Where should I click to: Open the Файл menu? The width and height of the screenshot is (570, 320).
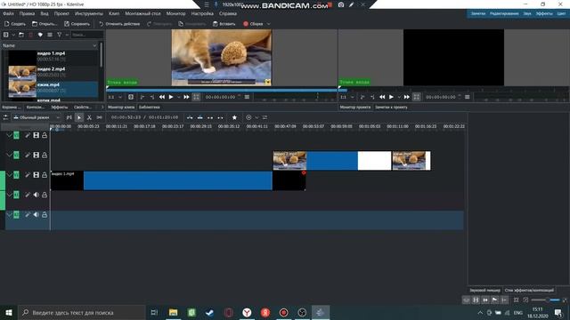(x=8, y=13)
